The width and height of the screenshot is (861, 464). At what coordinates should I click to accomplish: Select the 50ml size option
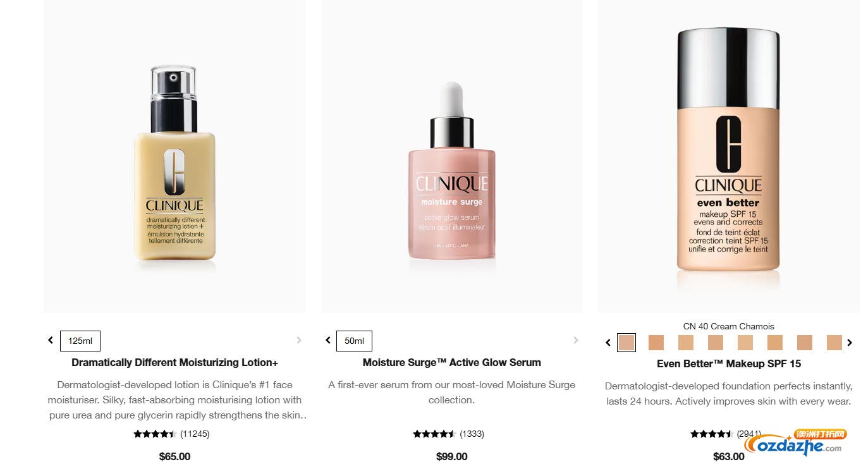pos(354,341)
